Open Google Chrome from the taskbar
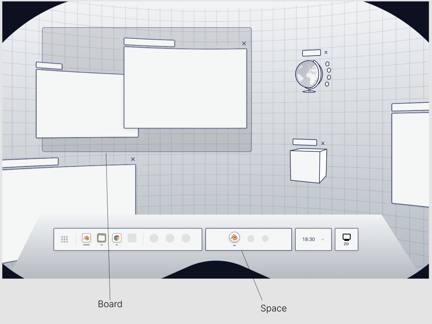Viewport: 432px width, 324px height. pyautogui.click(x=117, y=238)
